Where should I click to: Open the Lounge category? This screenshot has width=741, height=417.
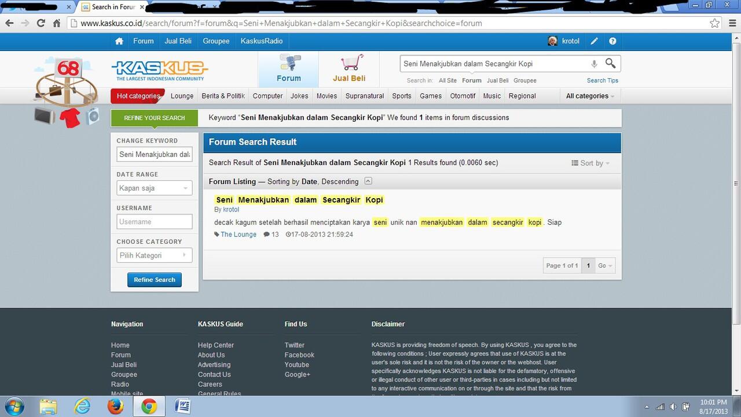pos(182,96)
